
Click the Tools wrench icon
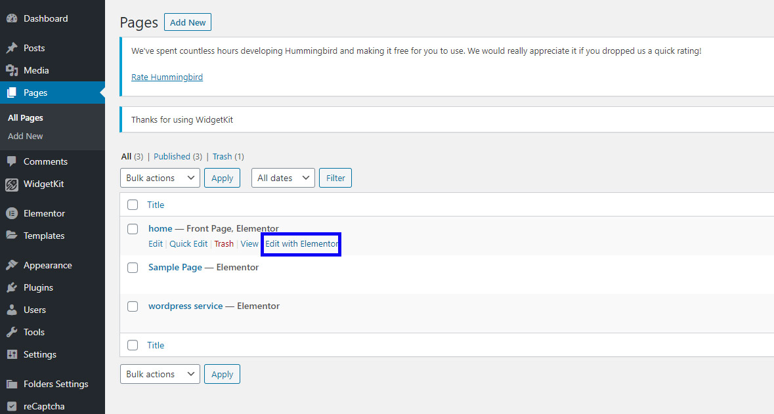coord(12,332)
